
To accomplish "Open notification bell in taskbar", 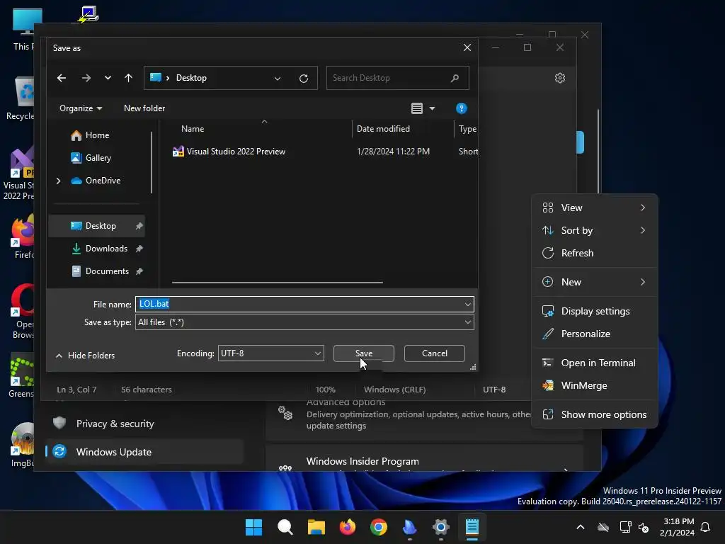I will click(x=706, y=527).
